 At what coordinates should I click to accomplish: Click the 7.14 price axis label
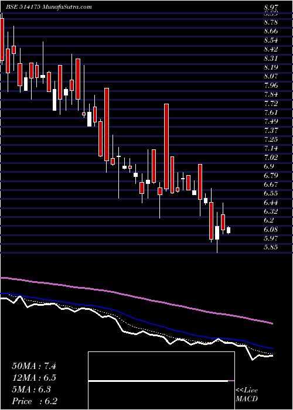(x=271, y=149)
